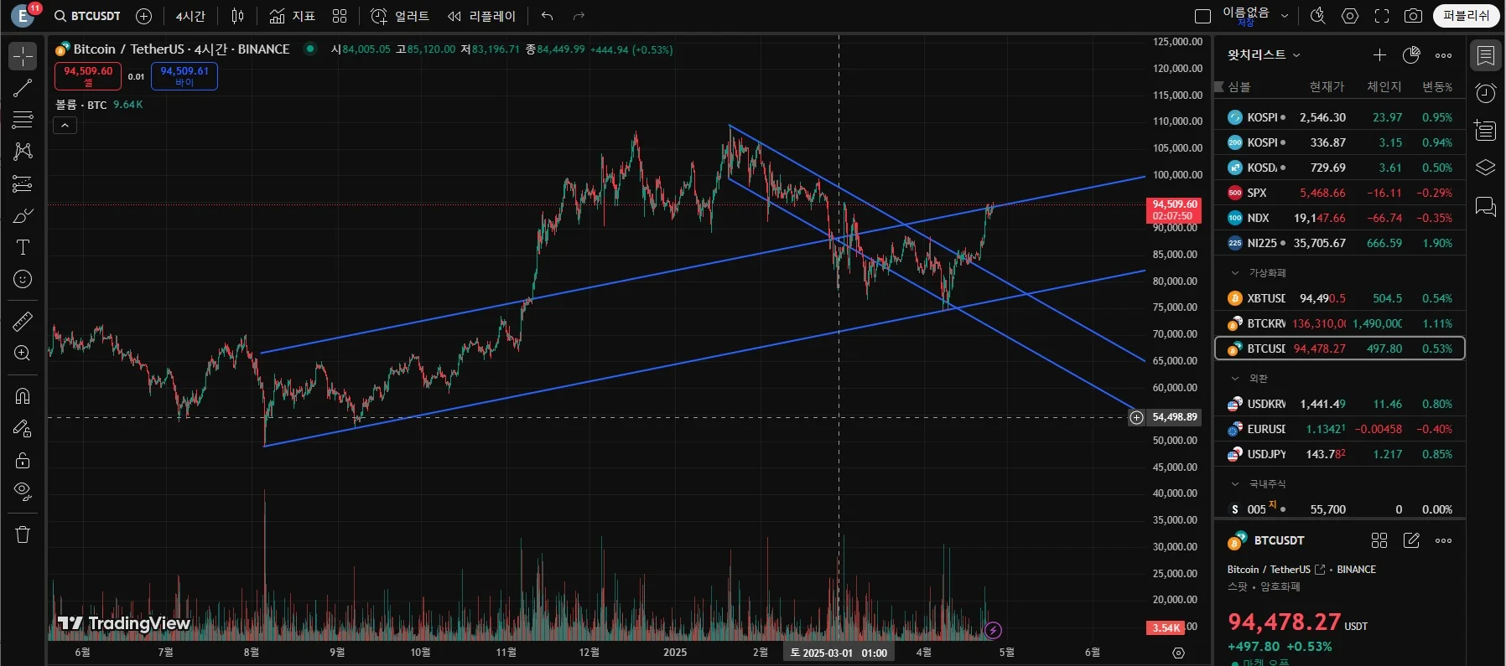Viewport: 1506px width, 666px height.
Task: Open the forecasting and position tool
Action: [23, 183]
